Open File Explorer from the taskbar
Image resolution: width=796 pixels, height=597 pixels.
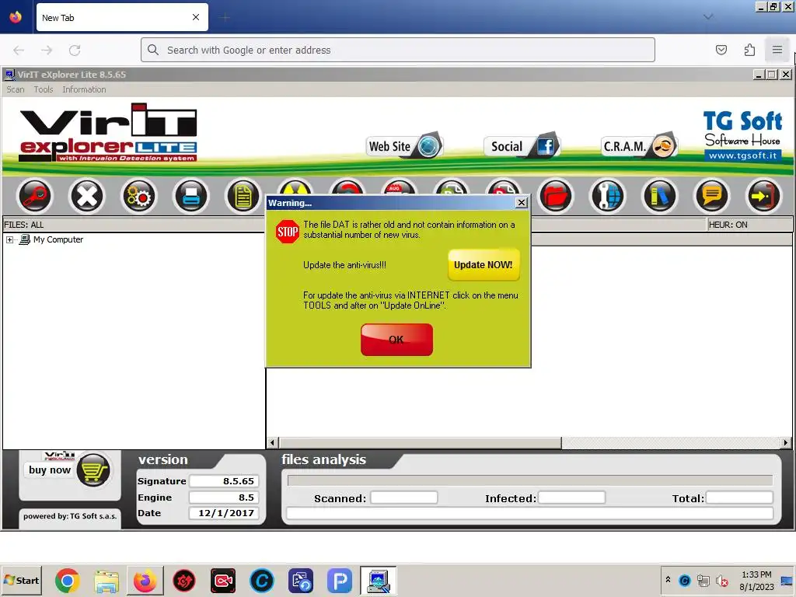tap(106, 581)
